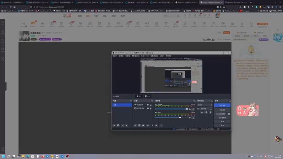Screen dimensions: 283x159
Task: Click the search magnifier in Douyu header
Action: 178,16
